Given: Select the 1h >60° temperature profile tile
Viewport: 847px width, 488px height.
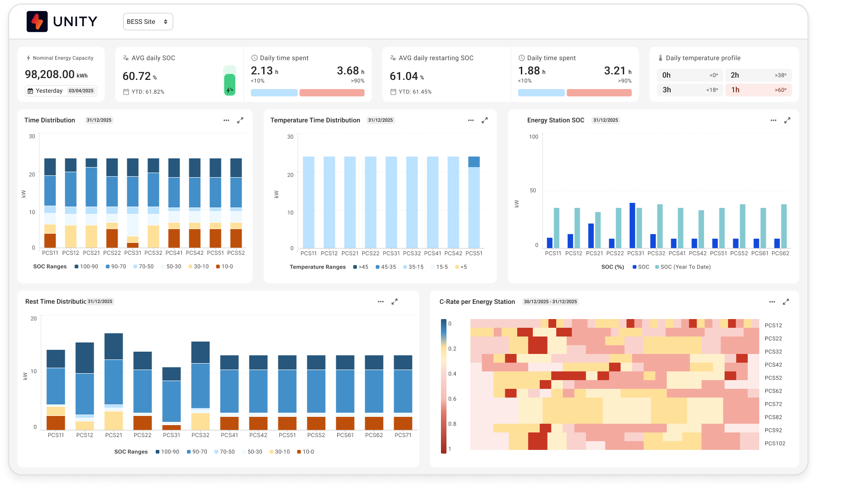Looking at the screenshot, I should 758,90.
